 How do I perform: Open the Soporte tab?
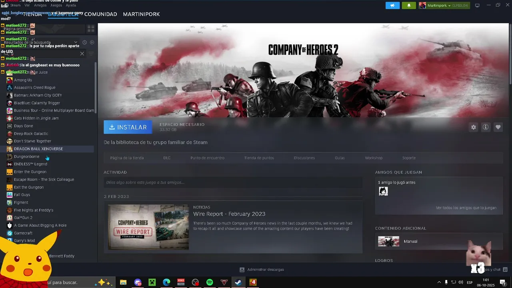[x=409, y=158]
